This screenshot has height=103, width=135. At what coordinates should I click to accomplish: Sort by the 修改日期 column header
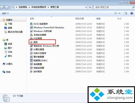(80, 19)
